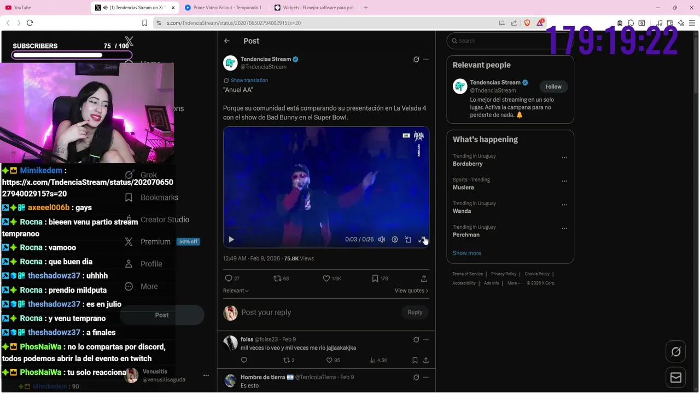Switch to Widgets browser tab
700x394 pixels.
coord(314,8)
